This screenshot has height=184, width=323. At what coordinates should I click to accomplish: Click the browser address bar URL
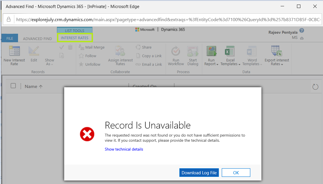[168, 19]
